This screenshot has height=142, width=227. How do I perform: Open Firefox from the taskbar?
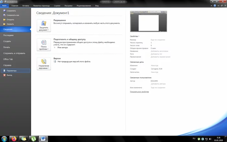pyautogui.click(x=14, y=139)
